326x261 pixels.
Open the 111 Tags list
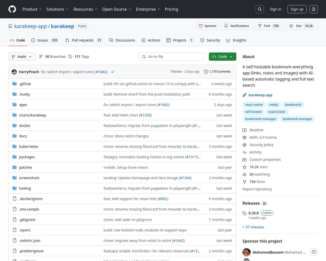click(79, 56)
